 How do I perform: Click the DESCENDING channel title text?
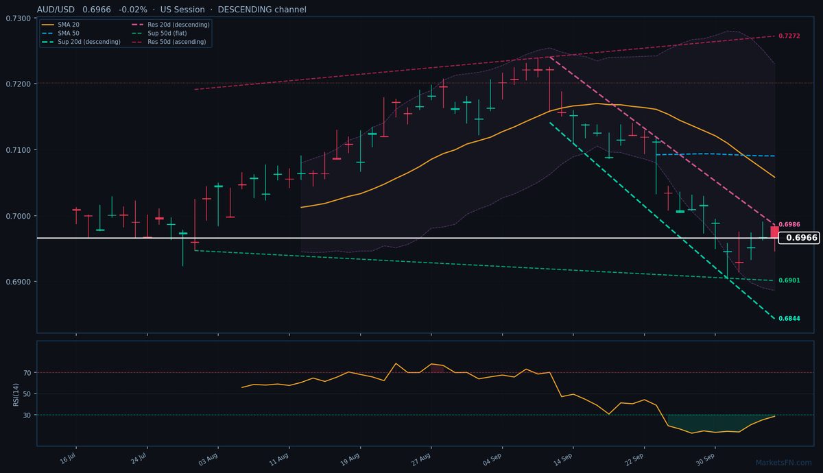click(x=262, y=10)
